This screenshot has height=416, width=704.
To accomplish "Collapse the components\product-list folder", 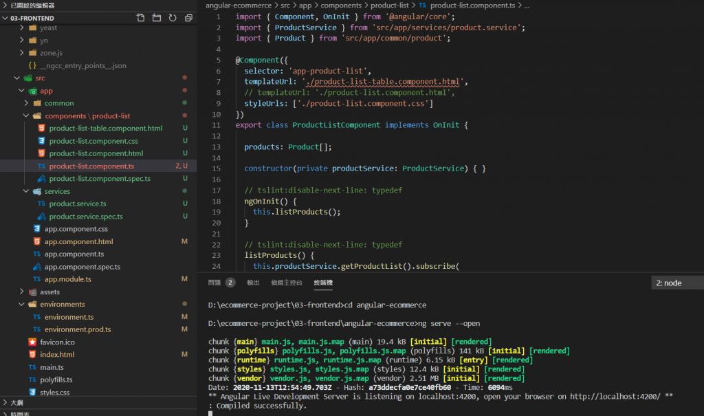I will pyautogui.click(x=26, y=116).
